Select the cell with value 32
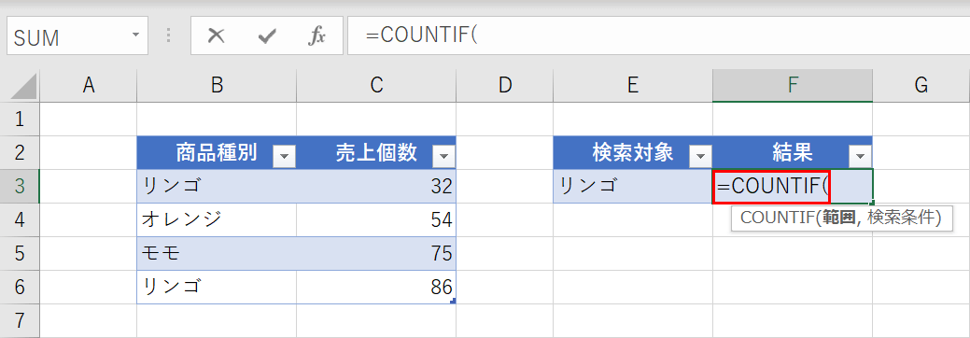The width and height of the screenshot is (970, 338). [376, 186]
